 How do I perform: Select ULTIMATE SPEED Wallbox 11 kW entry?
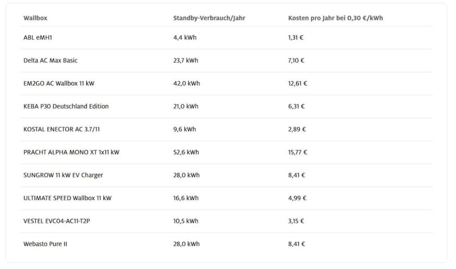(68, 198)
